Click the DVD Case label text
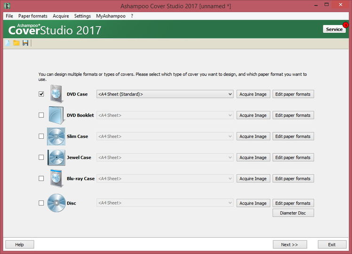The image size is (352, 254). [x=77, y=94]
